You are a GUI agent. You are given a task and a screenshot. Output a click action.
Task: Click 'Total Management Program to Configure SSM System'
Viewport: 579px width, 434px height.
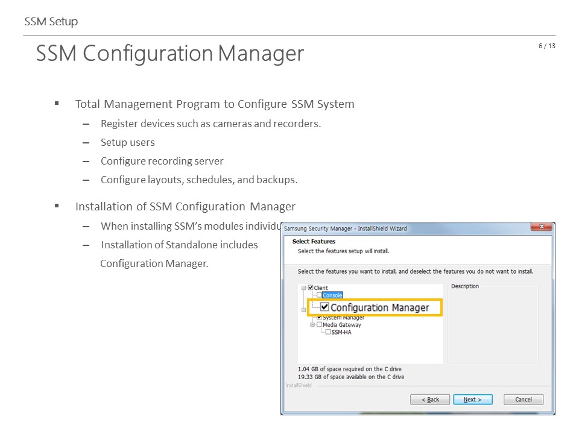(215, 104)
